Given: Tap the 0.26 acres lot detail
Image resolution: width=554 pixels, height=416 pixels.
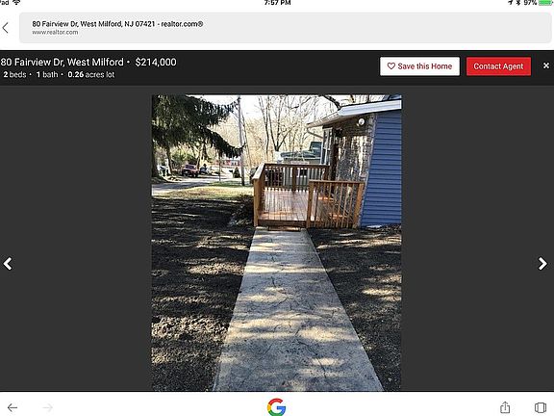Looking at the screenshot, I should pos(91,75).
